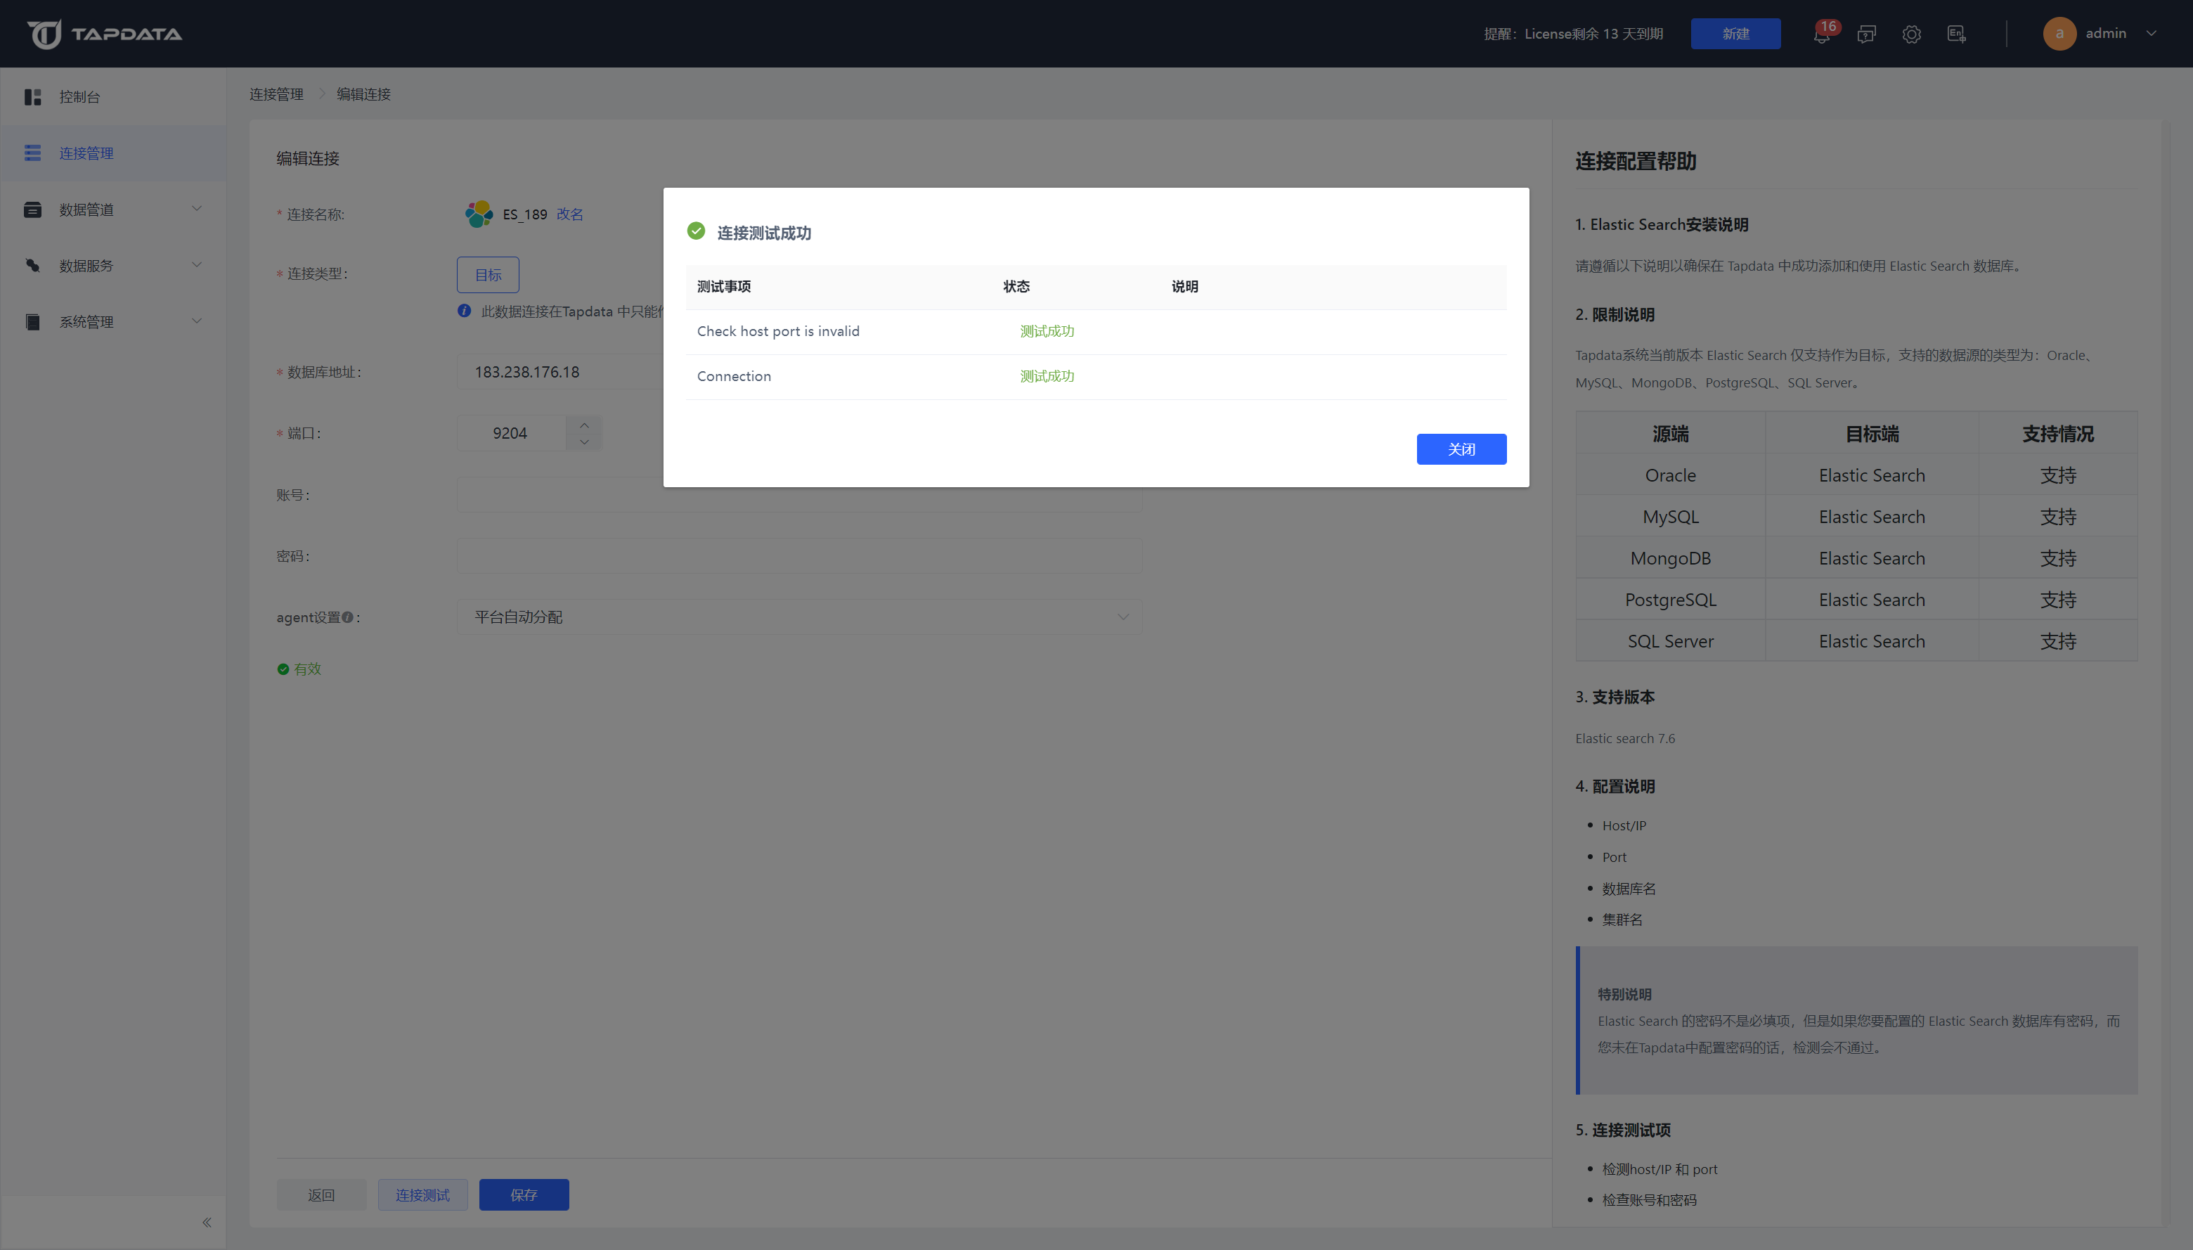Screen dimensions: 2193x1250
Task: Click the notification bell icon
Action: (1820, 34)
